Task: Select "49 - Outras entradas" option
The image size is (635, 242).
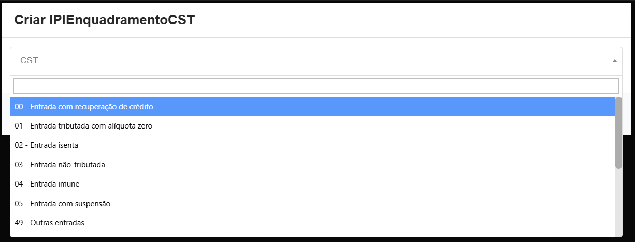Action: pyautogui.click(x=50, y=223)
